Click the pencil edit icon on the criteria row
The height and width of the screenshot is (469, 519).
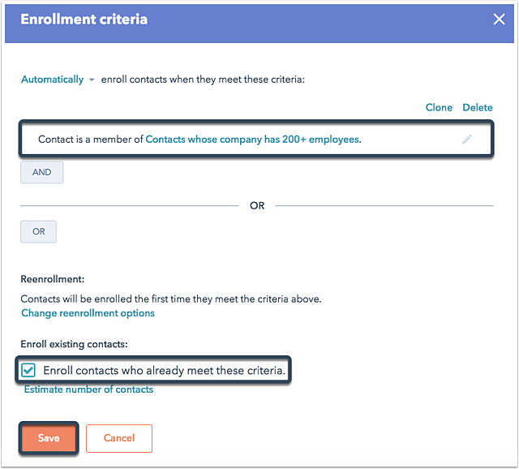[x=467, y=140]
